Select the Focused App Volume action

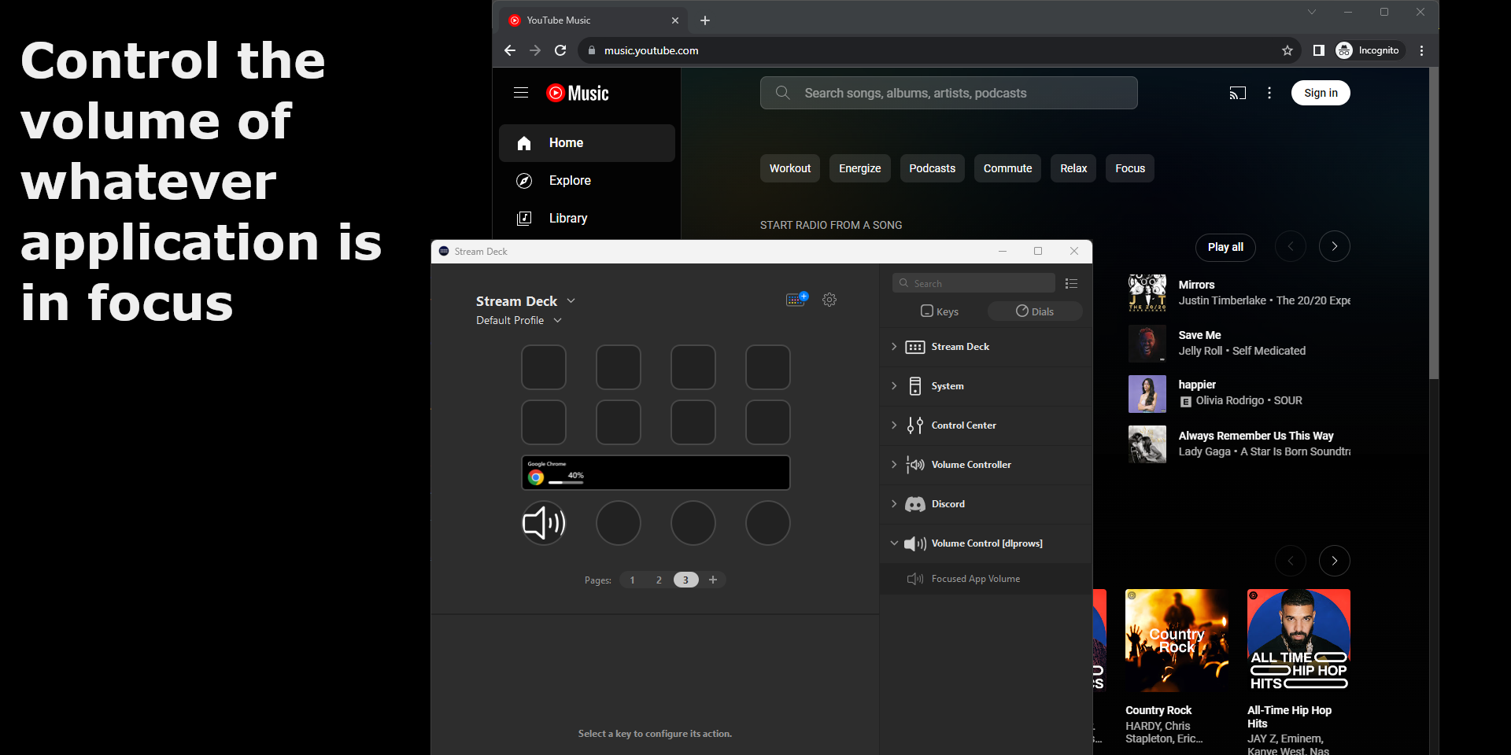pyautogui.click(x=986, y=579)
